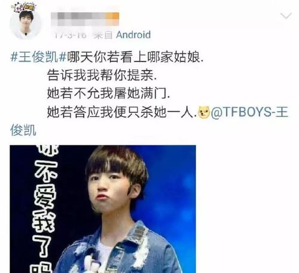Open the poster's round profile avatar
This screenshot has height=273, width=299.
point(25,23)
